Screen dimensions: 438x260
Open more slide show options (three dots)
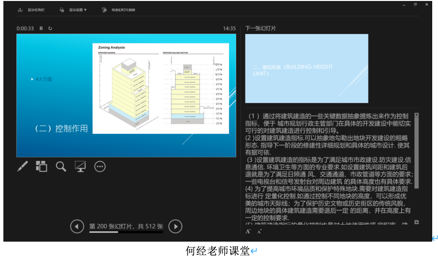coord(100,166)
